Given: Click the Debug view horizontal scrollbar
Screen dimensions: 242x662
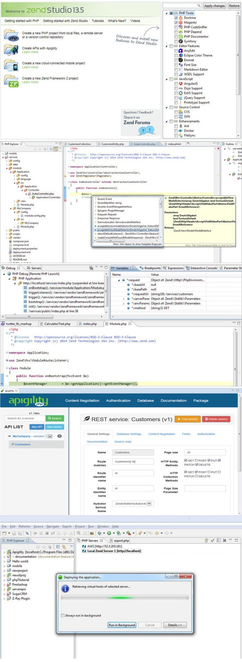Looking at the screenshot, I should coord(29,316).
